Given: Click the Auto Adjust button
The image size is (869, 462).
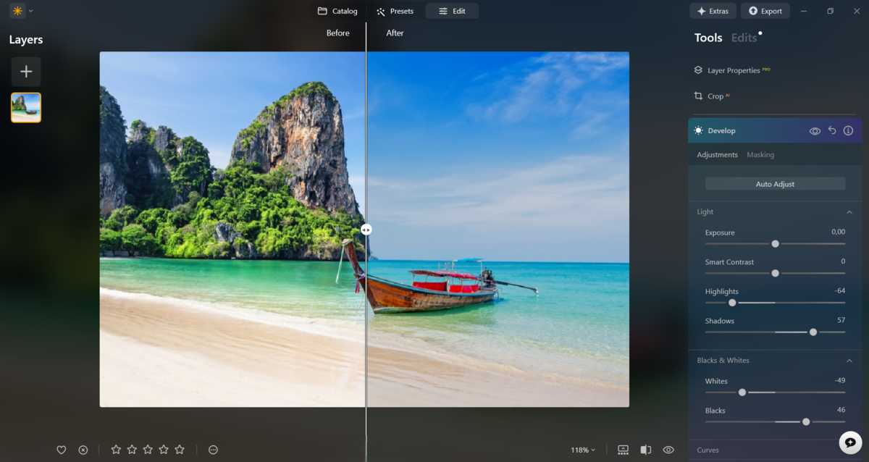Looking at the screenshot, I should coord(775,184).
